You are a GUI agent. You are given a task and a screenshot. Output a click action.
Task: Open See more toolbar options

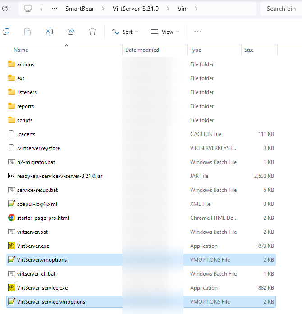pos(198,32)
